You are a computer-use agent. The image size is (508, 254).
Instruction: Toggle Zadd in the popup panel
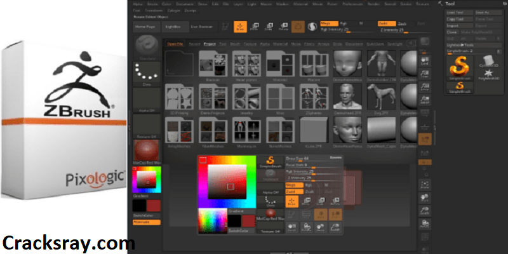pos(294,192)
